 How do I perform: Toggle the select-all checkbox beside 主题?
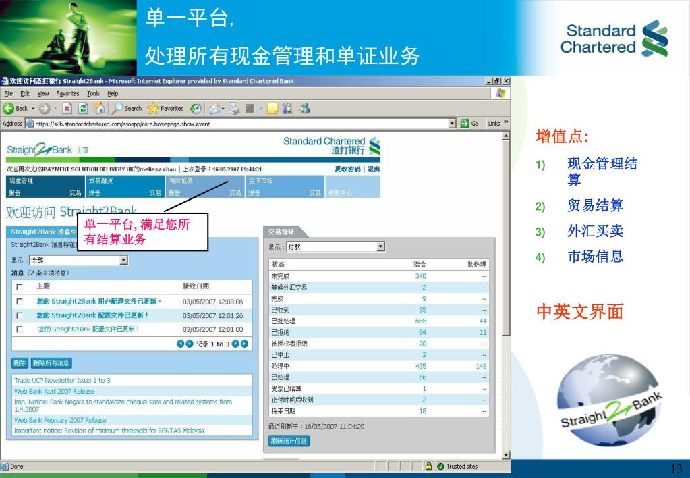tap(20, 287)
